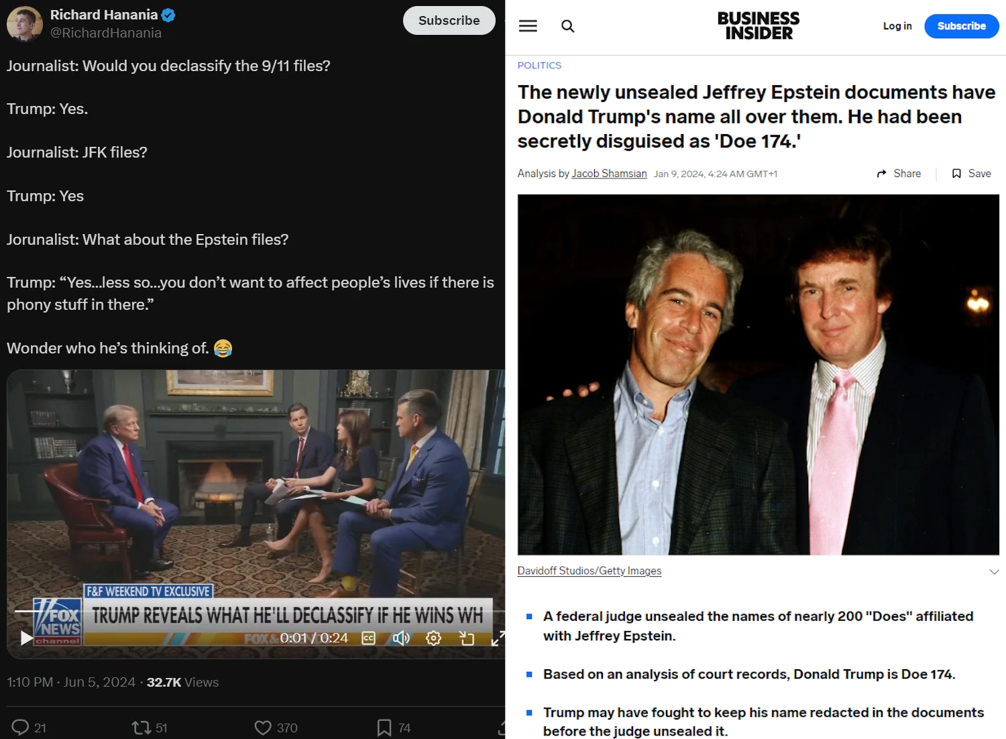This screenshot has width=1006, height=739.
Task: Bookmark the tweet with 74 bookmarks
Action: tap(394, 728)
